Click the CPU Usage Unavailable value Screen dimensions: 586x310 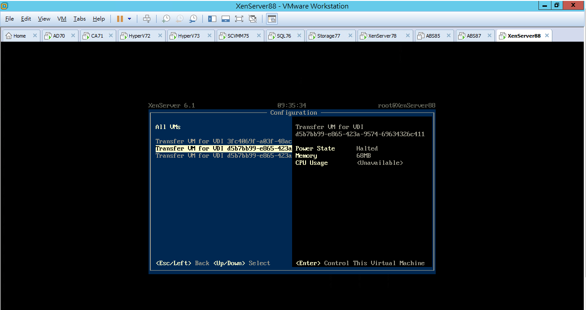[380, 163]
